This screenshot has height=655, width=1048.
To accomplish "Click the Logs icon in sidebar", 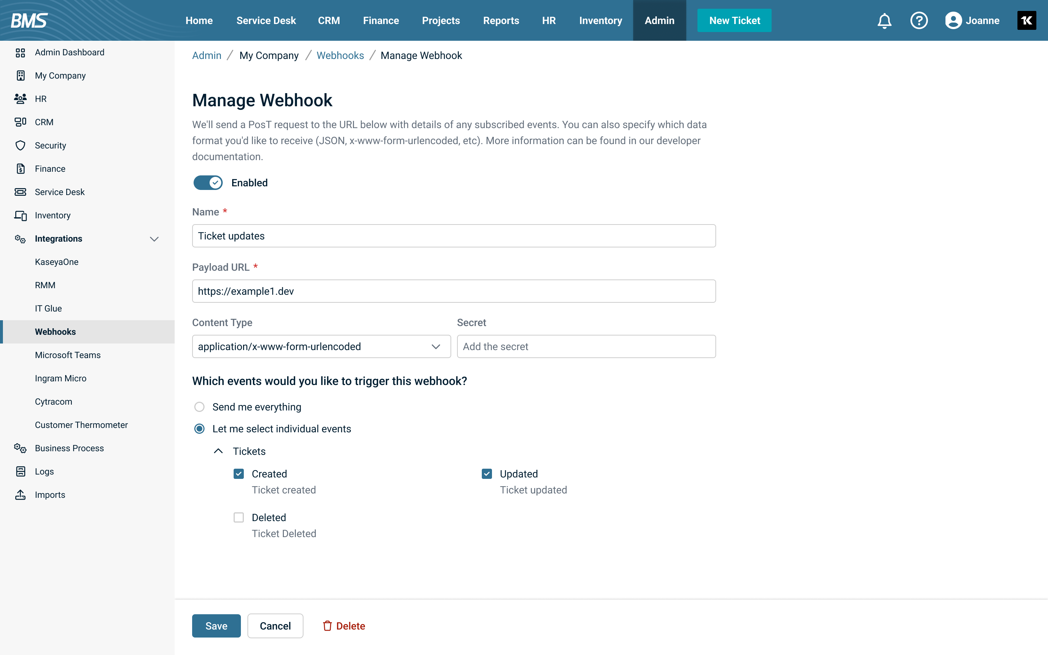I will pos(20,471).
